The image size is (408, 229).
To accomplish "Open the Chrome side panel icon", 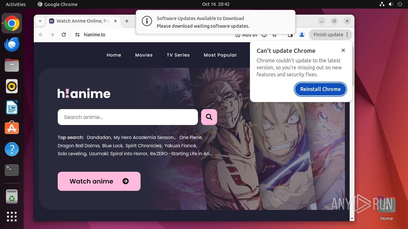I will tap(290, 35).
